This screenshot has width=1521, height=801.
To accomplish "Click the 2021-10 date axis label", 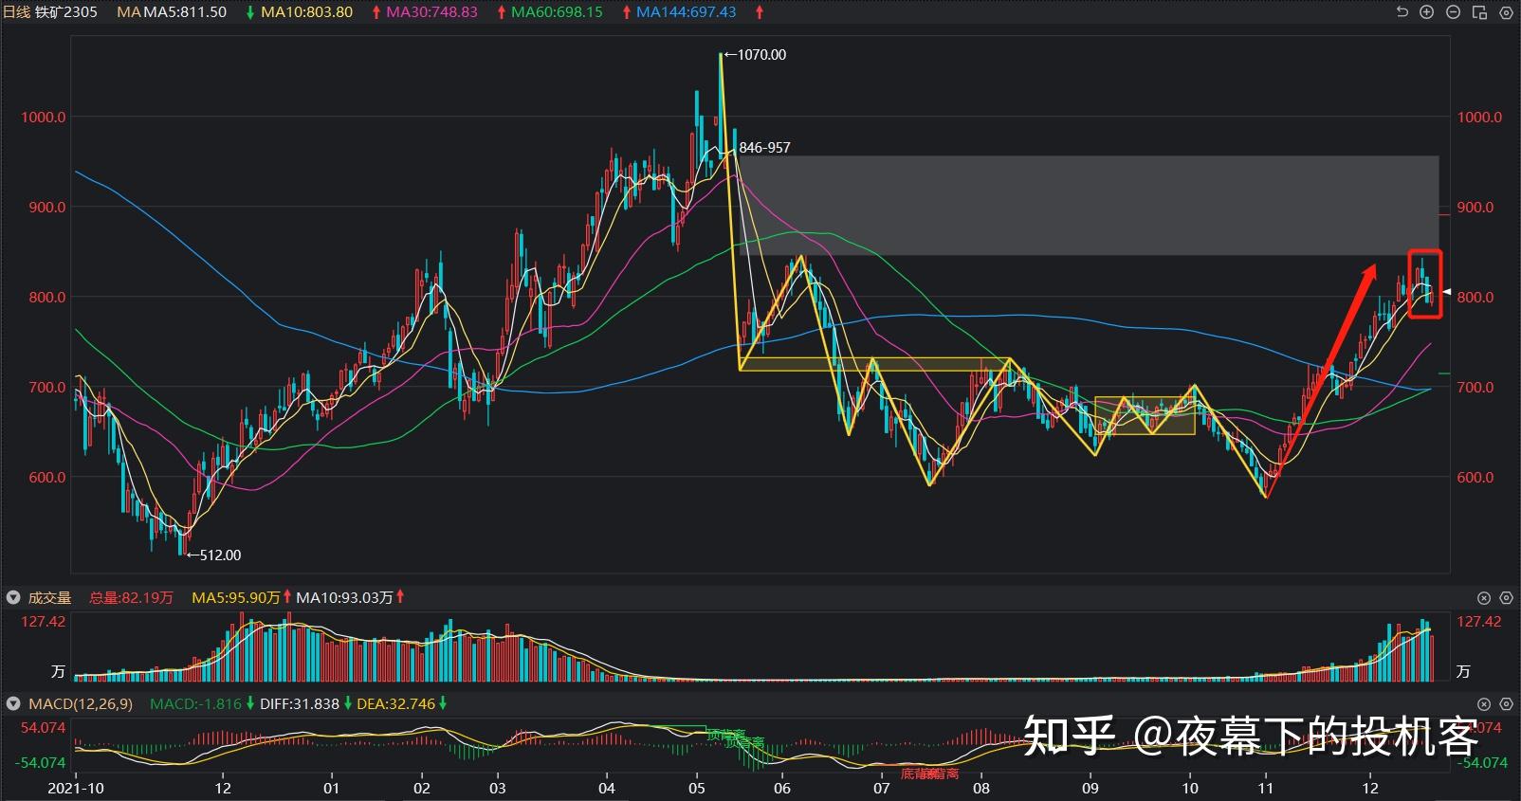I will [x=75, y=788].
